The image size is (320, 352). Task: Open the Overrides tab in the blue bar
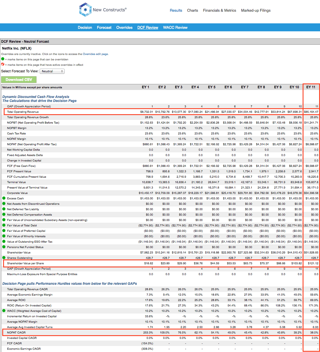(x=124, y=28)
